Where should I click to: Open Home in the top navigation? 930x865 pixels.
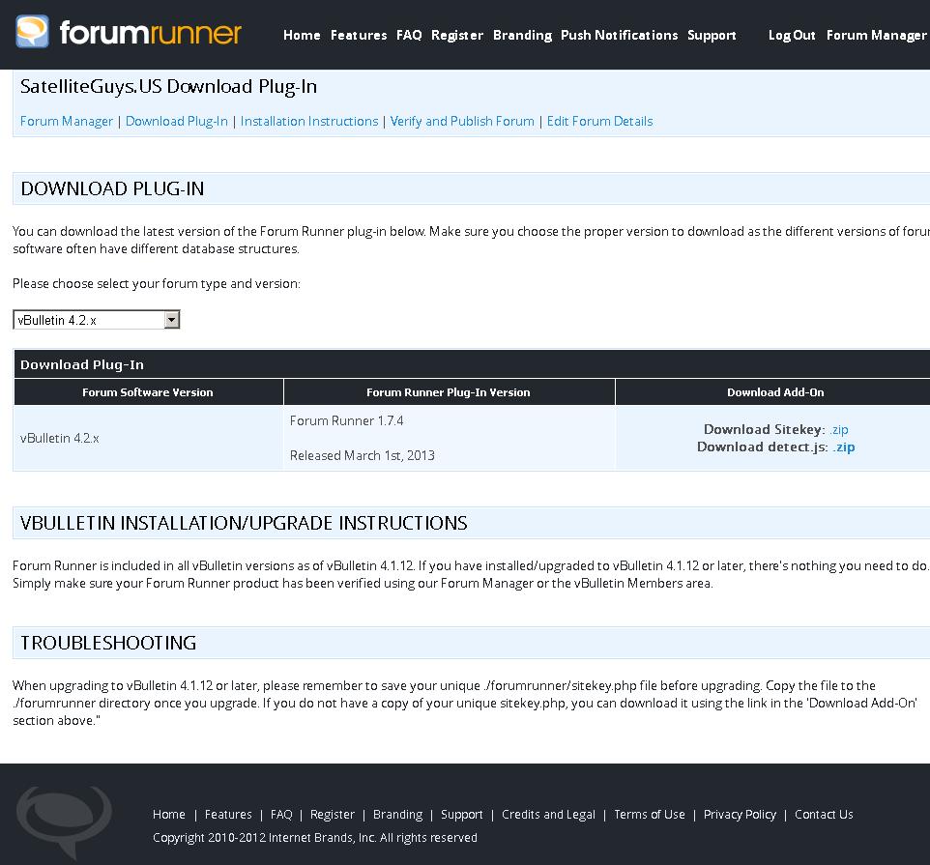click(302, 35)
